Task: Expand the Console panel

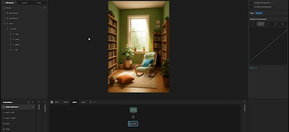Action: click(245, 102)
